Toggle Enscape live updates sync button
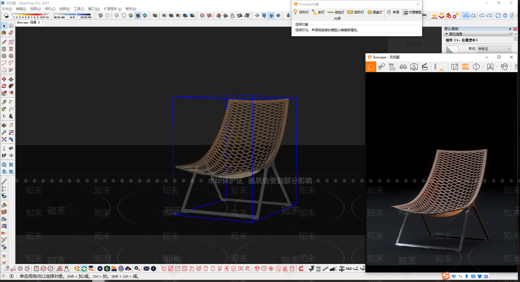This screenshot has height=282, width=520. click(84, 269)
